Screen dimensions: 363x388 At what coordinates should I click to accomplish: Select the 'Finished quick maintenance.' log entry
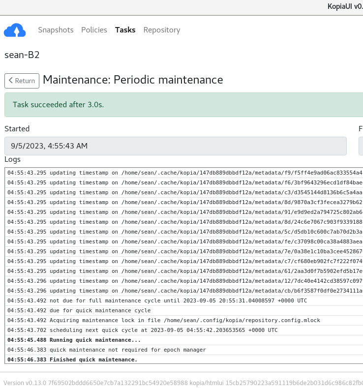pyautogui.click(x=183, y=359)
